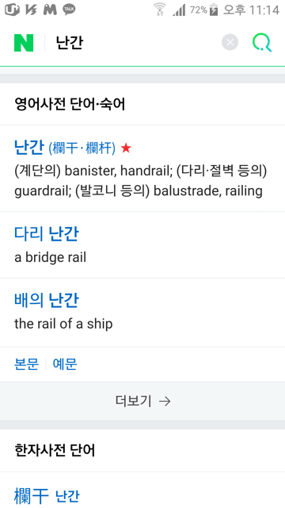Expand results with 더보기 arrow
This screenshot has height=508, width=285.
142,402
